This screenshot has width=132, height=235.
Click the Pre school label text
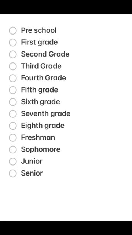(x=39, y=30)
